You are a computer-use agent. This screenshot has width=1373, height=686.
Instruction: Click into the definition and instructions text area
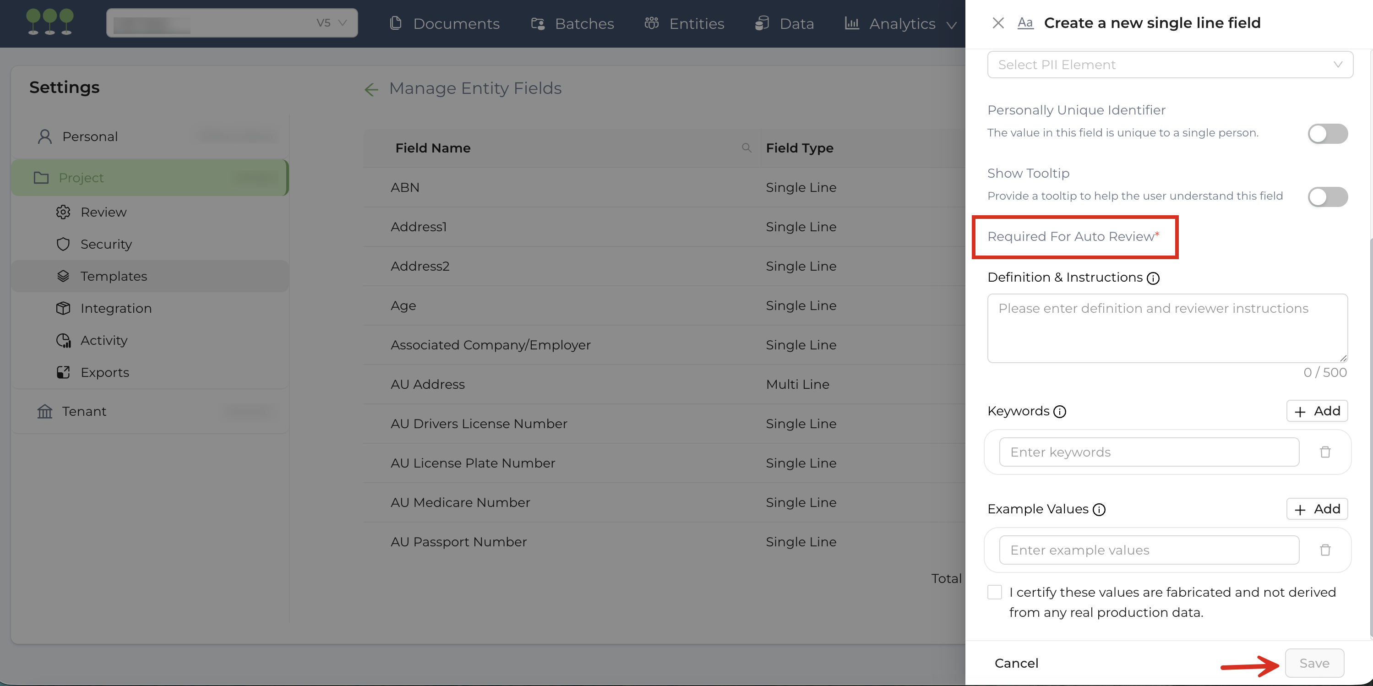(x=1167, y=328)
